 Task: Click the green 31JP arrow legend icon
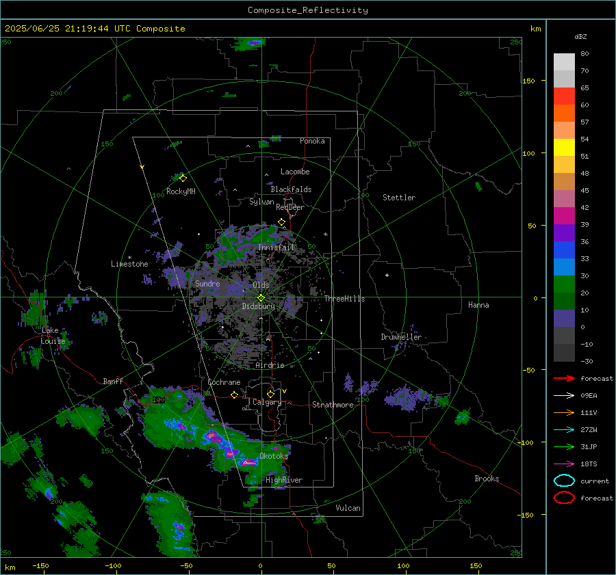(x=564, y=446)
